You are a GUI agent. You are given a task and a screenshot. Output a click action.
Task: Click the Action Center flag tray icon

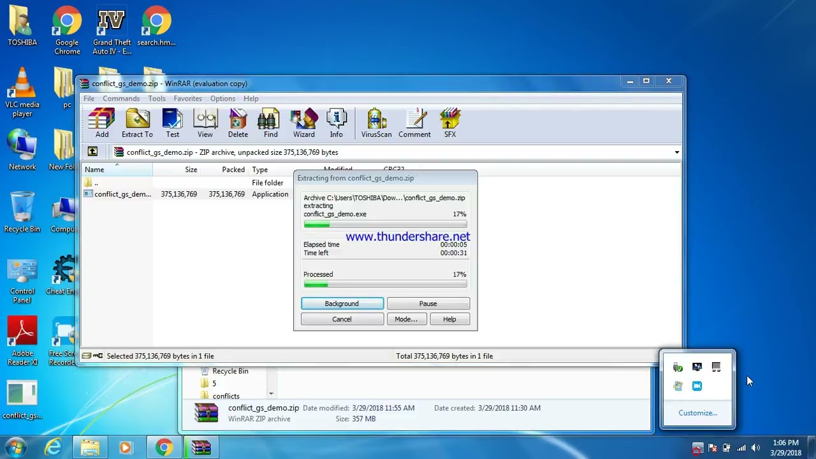(712, 448)
